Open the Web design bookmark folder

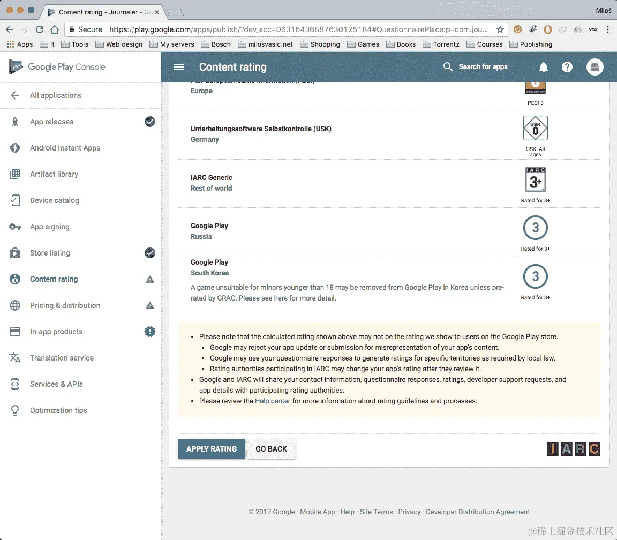pos(119,44)
